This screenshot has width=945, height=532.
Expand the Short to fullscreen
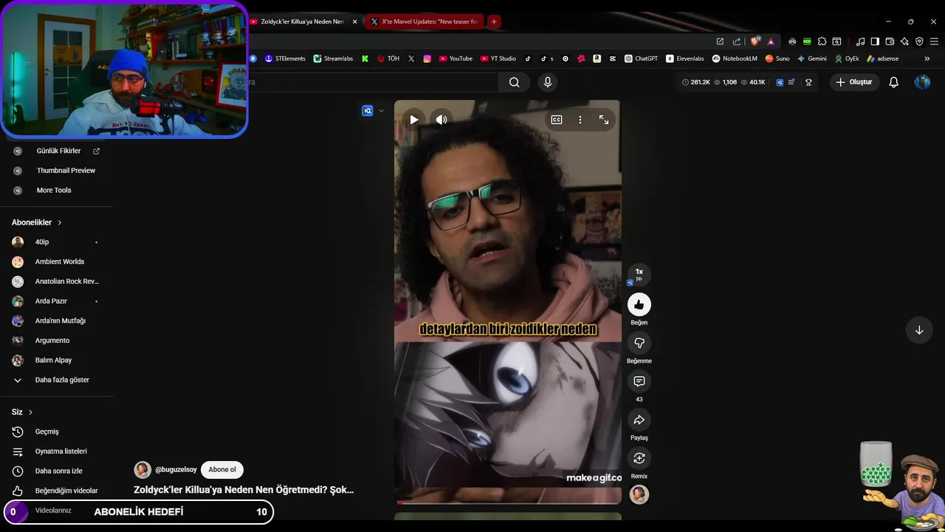coord(604,120)
